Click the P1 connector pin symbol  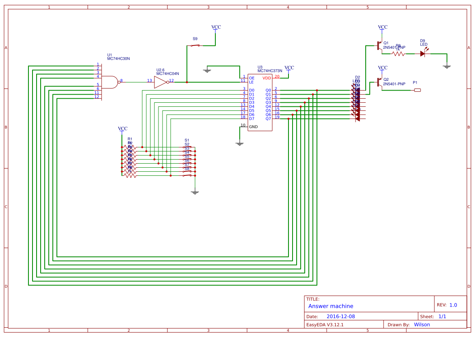click(x=417, y=90)
